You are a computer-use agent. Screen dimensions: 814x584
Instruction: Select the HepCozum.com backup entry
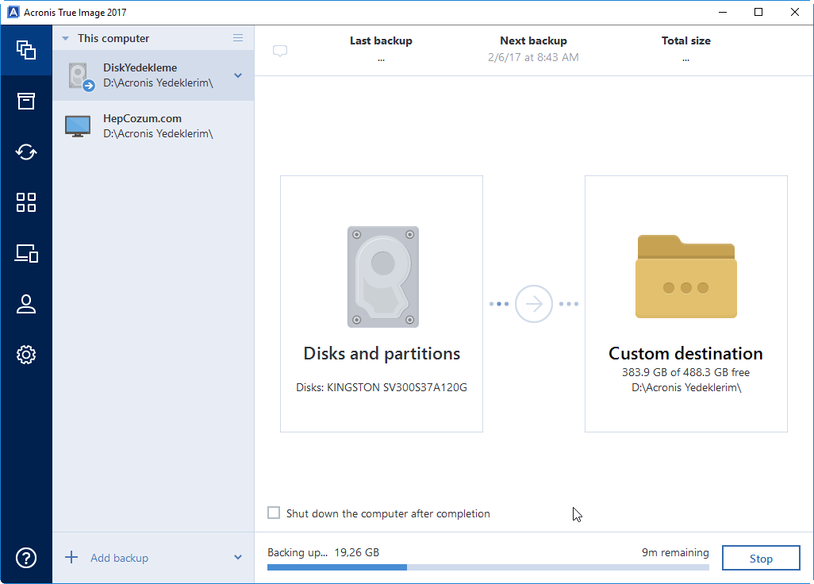click(x=153, y=126)
